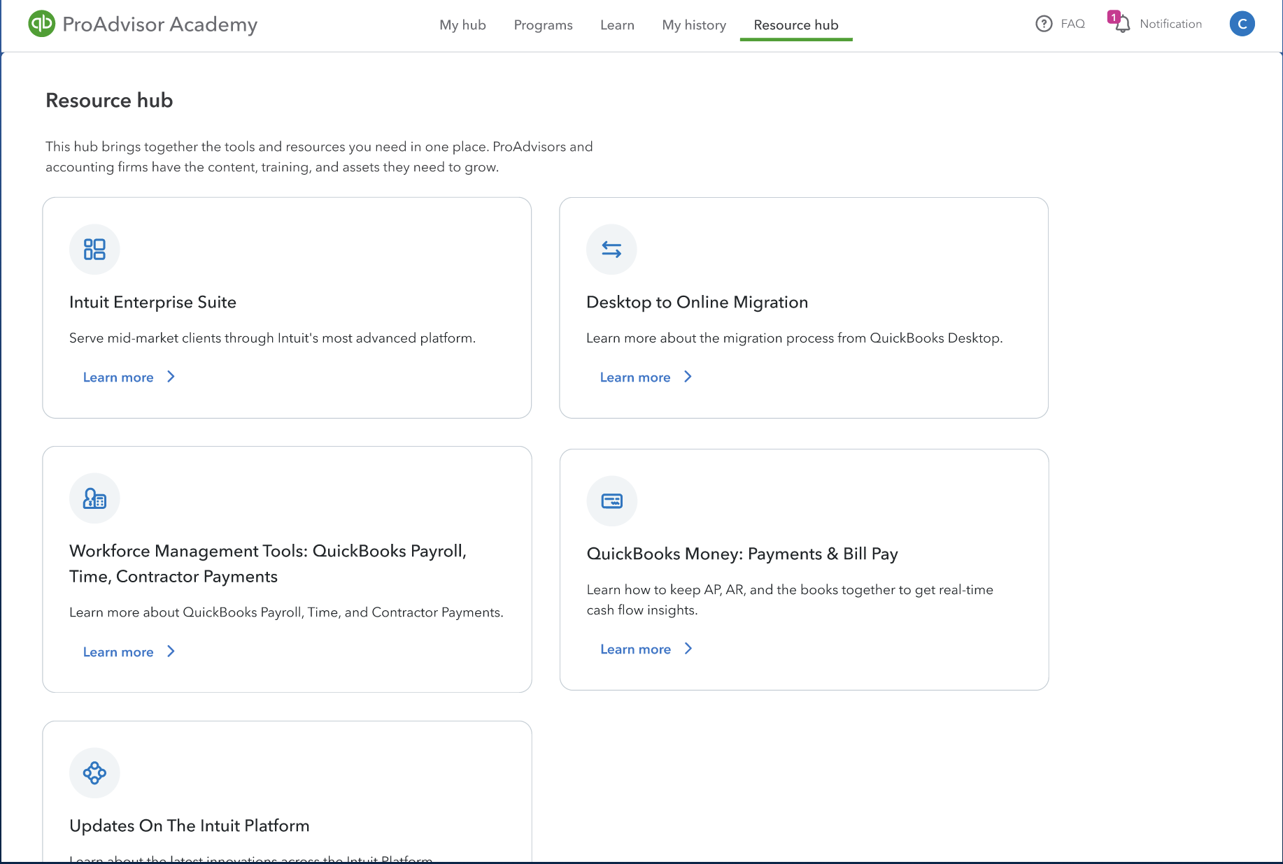Click the Intuit Enterprise Suite grid icon
This screenshot has width=1283, height=864.
[94, 249]
